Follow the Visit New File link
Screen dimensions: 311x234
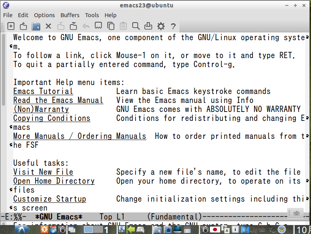point(43,172)
